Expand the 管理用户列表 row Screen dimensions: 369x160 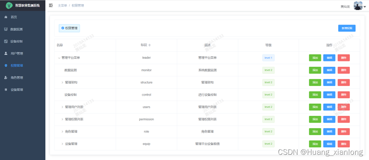[x=63, y=107]
